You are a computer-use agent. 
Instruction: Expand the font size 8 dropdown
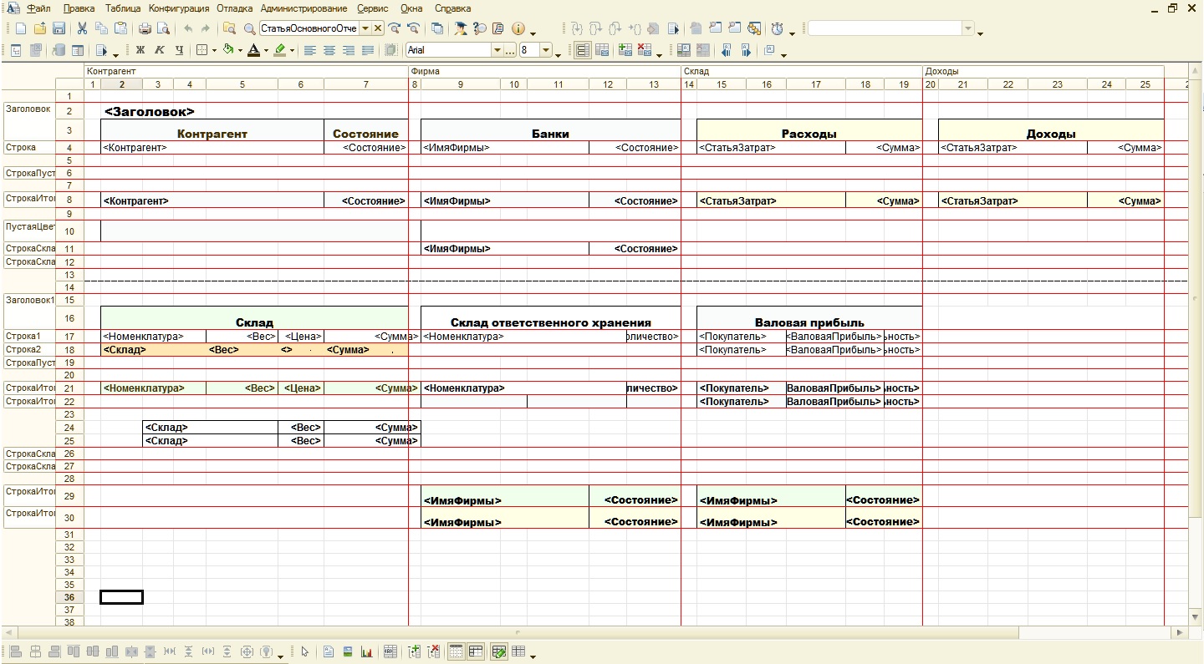(546, 51)
